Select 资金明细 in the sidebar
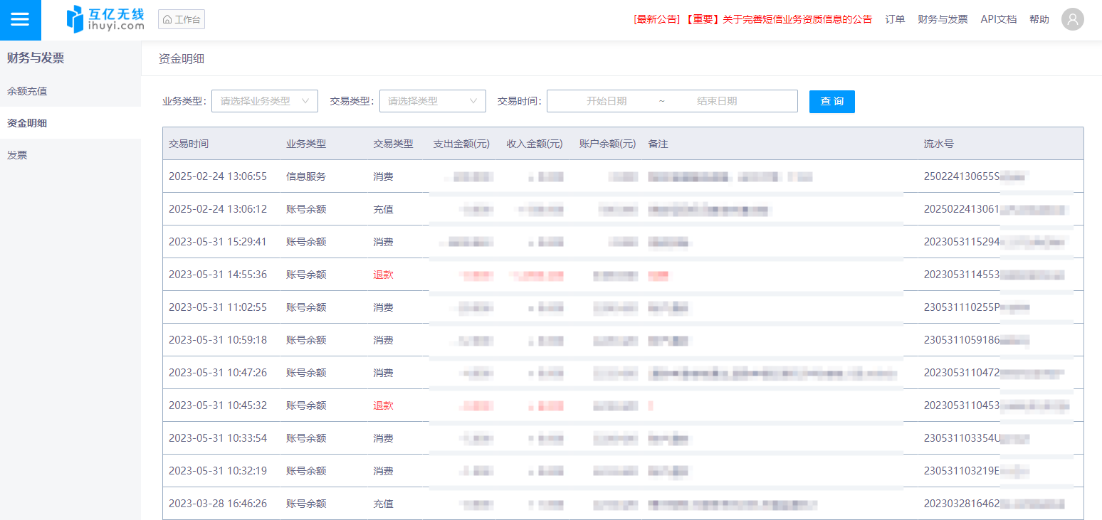Viewport: 1102px width, 520px height. (27, 123)
